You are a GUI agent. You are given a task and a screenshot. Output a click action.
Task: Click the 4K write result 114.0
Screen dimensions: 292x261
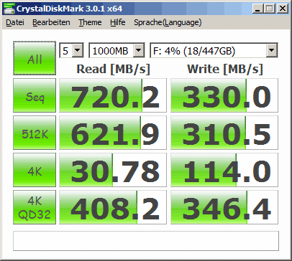tap(224, 170)
